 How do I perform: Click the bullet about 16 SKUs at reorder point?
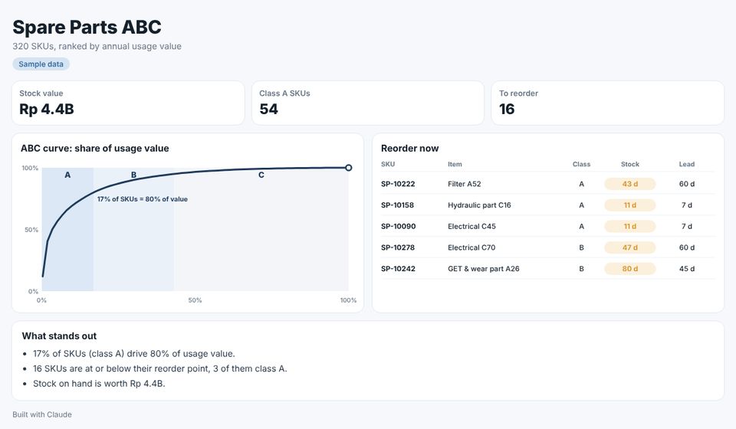point(159,368)
